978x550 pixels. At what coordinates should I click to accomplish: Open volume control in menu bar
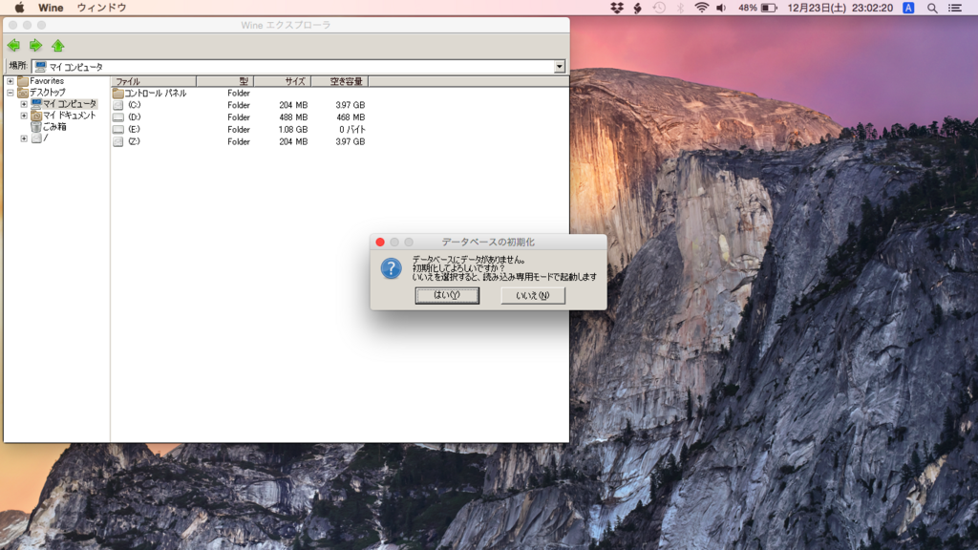pos(722,8)
